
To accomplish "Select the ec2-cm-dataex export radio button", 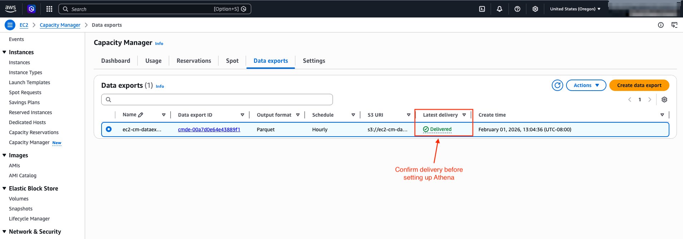I will click(x=109, y=129).
